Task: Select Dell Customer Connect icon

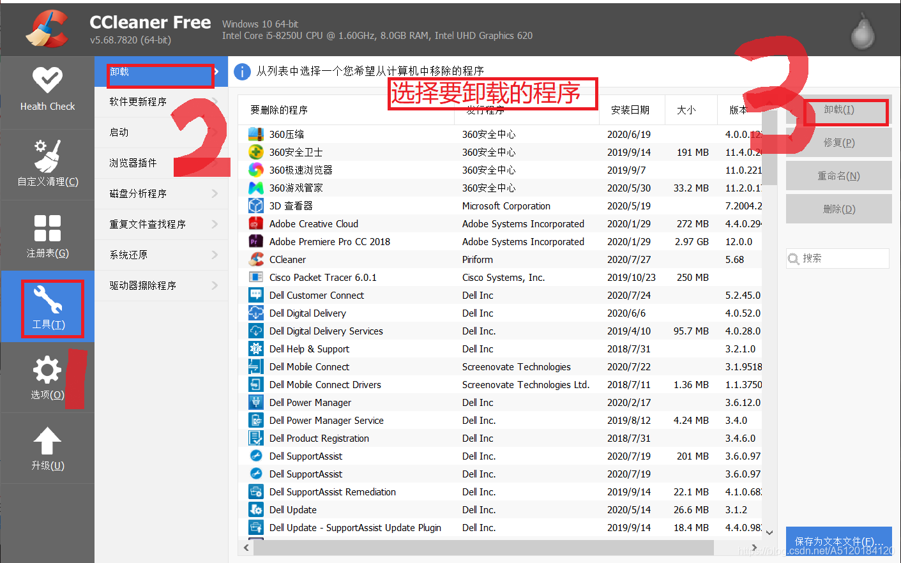Action: 256,295
